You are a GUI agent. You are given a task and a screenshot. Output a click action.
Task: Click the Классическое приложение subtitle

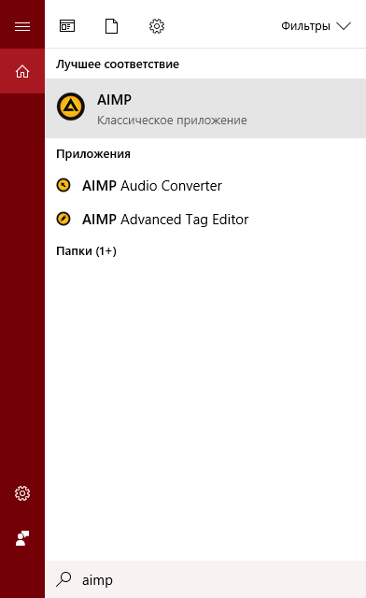tap(172, 121)
